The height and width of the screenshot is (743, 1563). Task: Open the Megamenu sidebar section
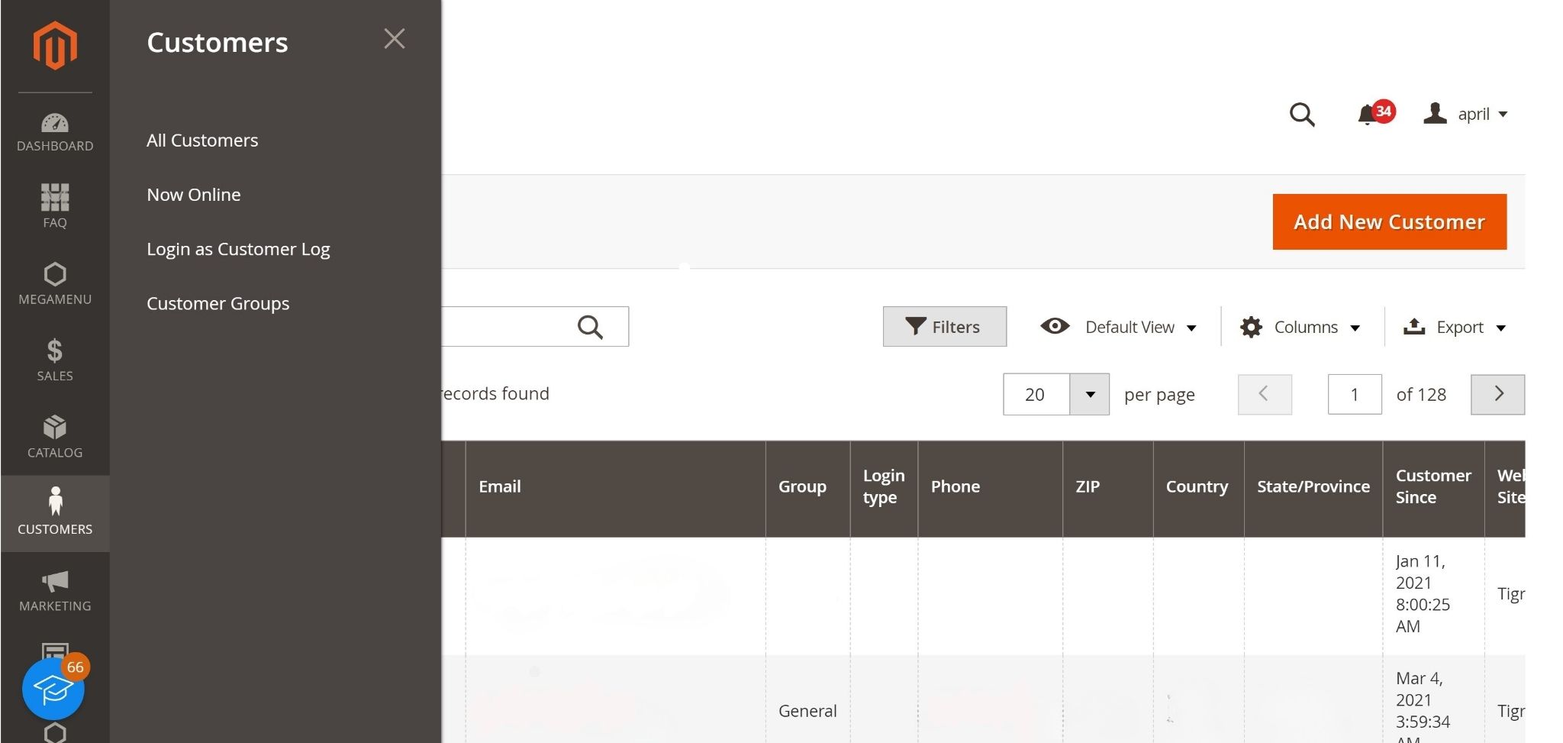(55, 283)
